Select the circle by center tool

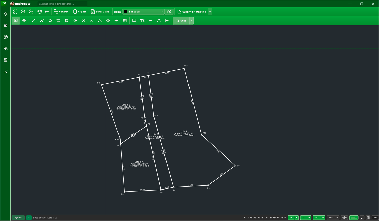75,21
